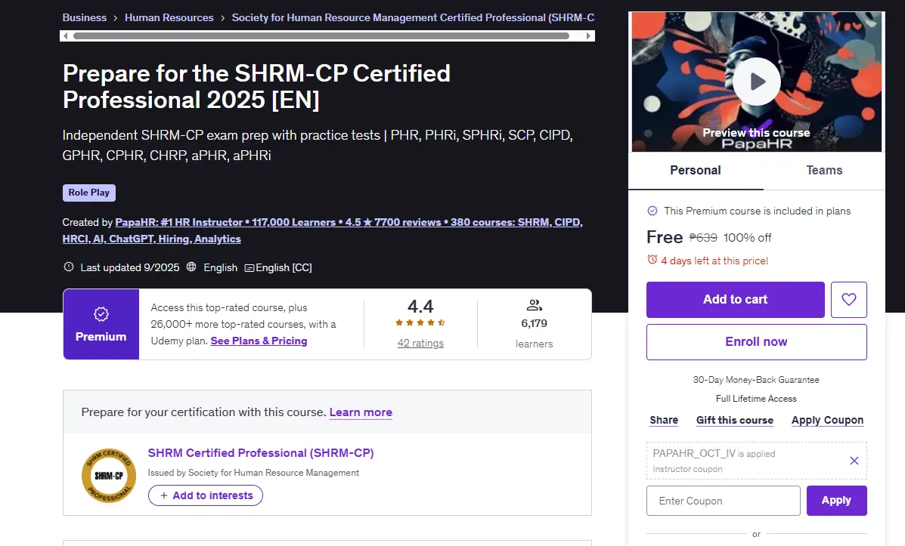This screenshot has height=546, width=905.
Task: Click the '4 days left at this price!' text
Action: (714, 261)
